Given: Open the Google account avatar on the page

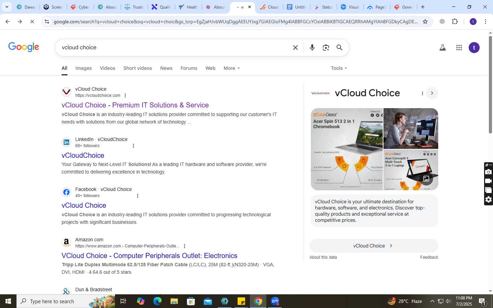Looking at the screenshot, I should point(474,48).
